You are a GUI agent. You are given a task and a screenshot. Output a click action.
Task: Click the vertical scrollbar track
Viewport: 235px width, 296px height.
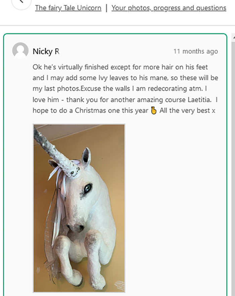[x=233, y=170]
